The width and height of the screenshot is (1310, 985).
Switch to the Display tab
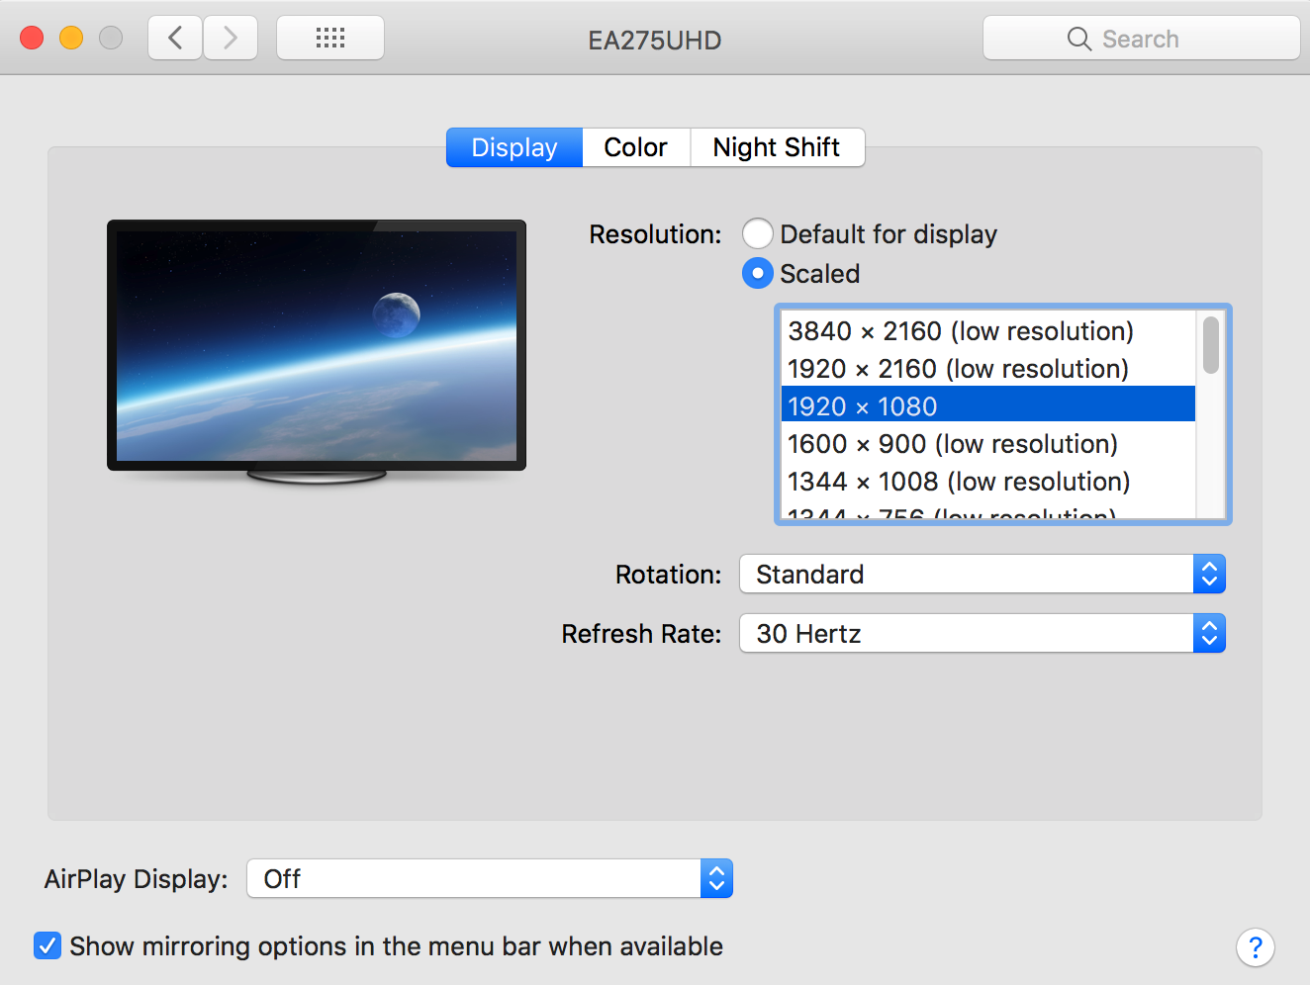pos(515,147)
